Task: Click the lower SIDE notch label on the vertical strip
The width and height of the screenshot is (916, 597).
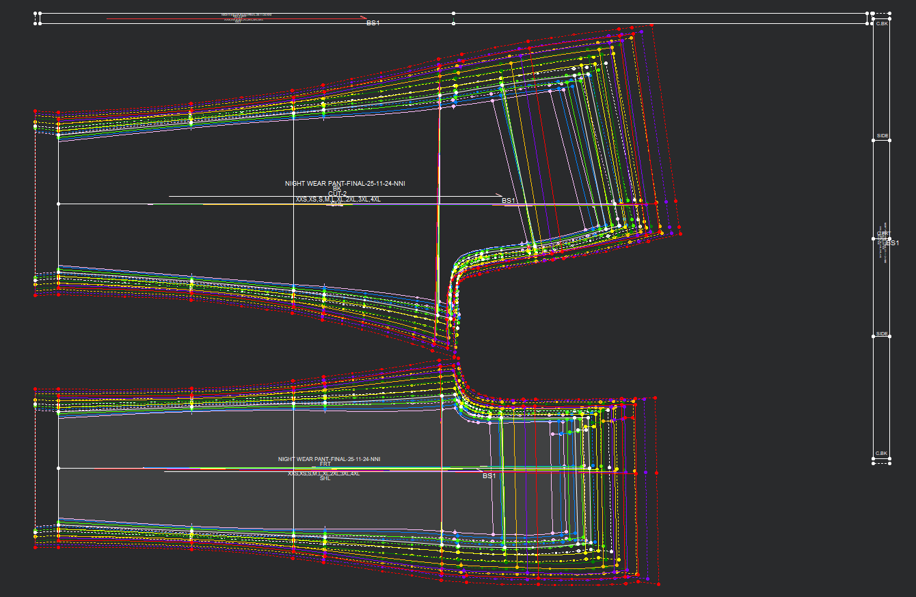Action: tap(883, 334)
